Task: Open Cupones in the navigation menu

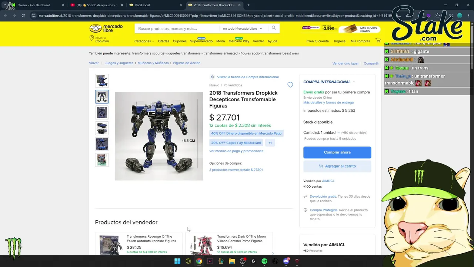Action: pos(180,41)
